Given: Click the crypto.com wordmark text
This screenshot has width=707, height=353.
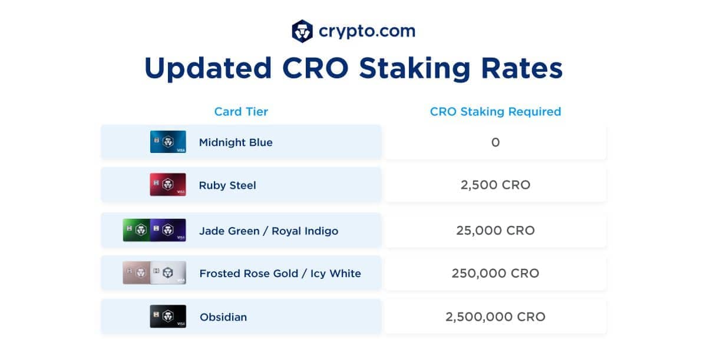Looking at the screenshot, I should point(367,31).
